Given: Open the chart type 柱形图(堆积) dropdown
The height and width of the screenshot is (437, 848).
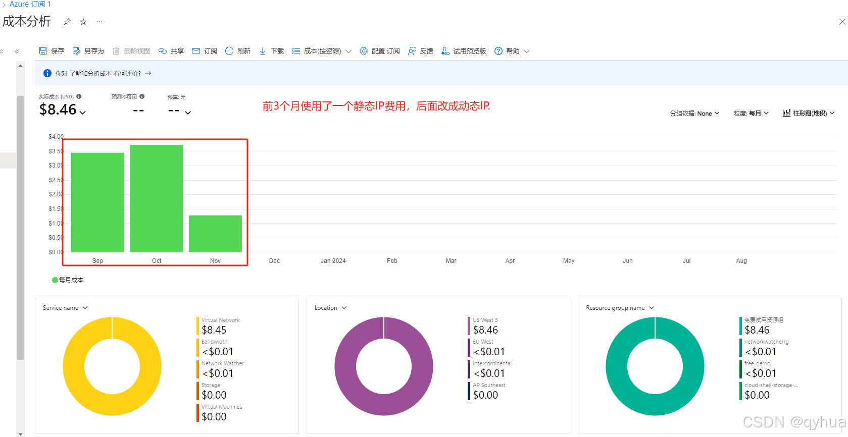Looking at the screenshot, I should coord(809,114).
